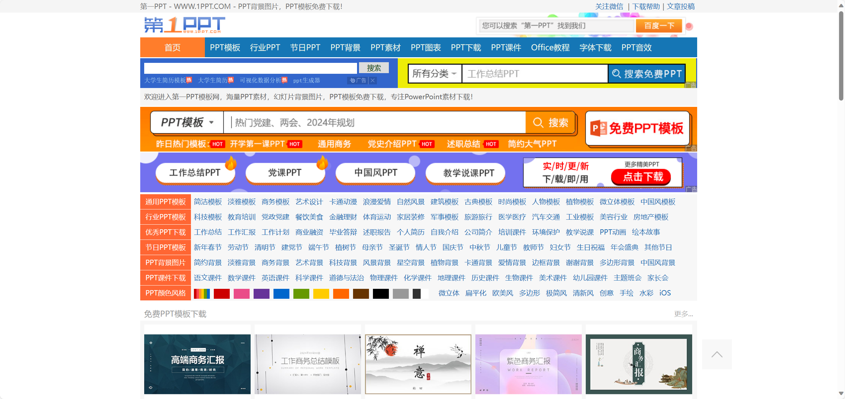Click the white search box beside gray 搜索
The image size is (845, 399).
[x=251, y=68]
